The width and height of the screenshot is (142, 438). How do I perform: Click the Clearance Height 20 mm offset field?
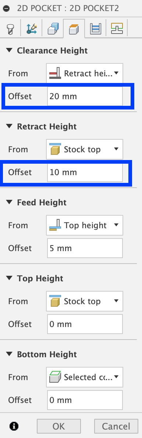click(x=85, y=96)
